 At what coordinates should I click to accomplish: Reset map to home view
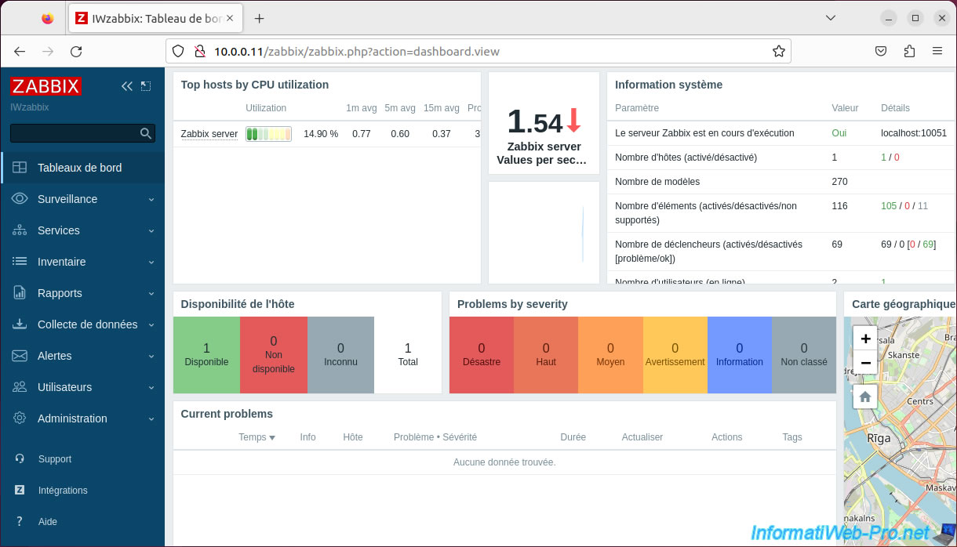865,397
